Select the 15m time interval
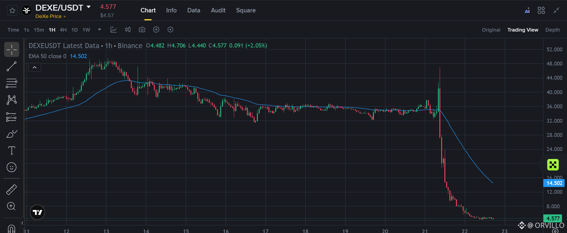Image resolution: width=567 pixels, height=233 pixels. (39, 30)
